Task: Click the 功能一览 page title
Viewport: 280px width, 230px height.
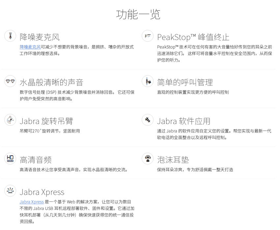Action: coord(138,14)
